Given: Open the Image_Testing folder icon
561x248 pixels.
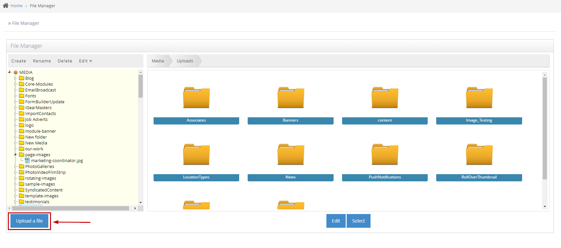Looking at the screenshot, I should point(479,98).
